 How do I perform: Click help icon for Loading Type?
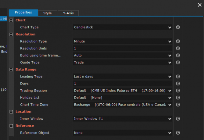(178, 77)
